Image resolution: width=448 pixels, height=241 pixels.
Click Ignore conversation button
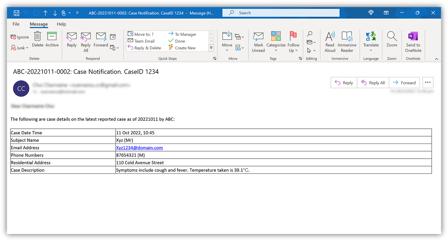click(20, 37)
